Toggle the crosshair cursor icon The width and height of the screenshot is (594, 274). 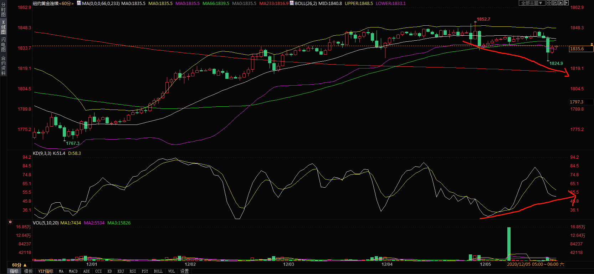pos(549,3)
